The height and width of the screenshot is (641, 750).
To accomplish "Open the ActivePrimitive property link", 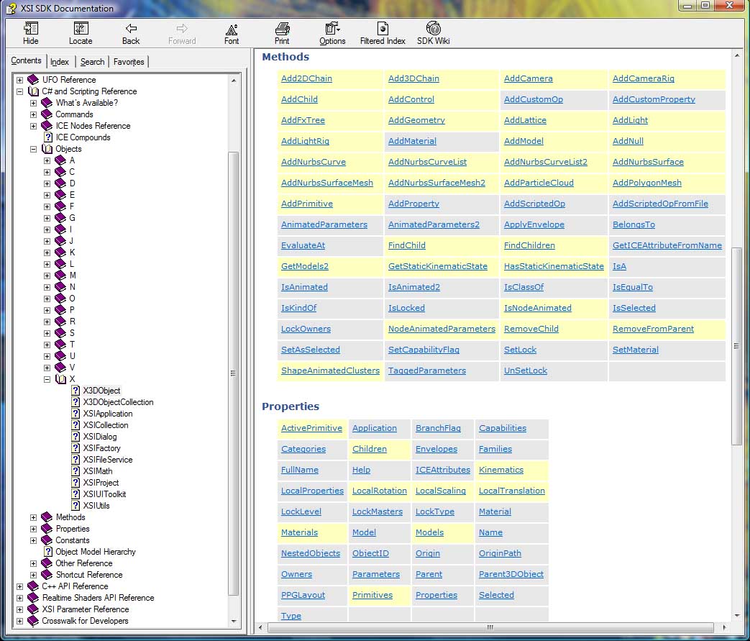I will (x=312, y=428).
